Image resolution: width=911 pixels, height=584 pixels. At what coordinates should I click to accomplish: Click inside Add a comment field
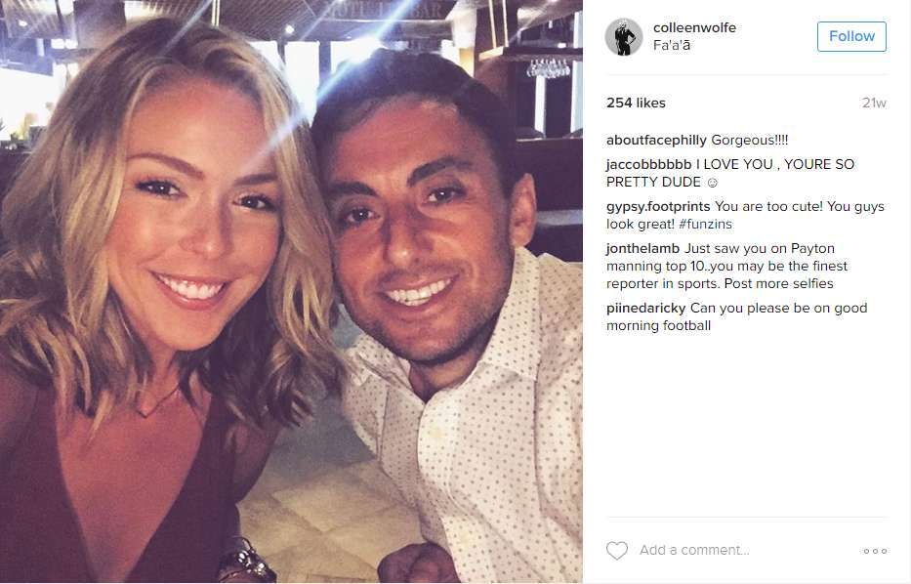click(693, 550)
